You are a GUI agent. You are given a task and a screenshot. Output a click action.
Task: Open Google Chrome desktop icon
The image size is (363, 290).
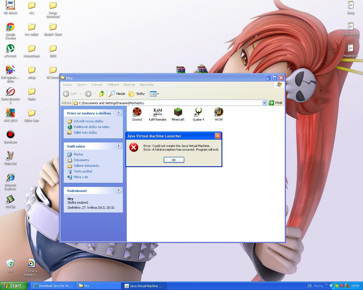[x=10, y=27]
